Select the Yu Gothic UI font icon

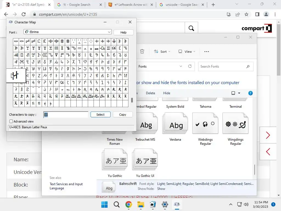(x=145, y=159)
